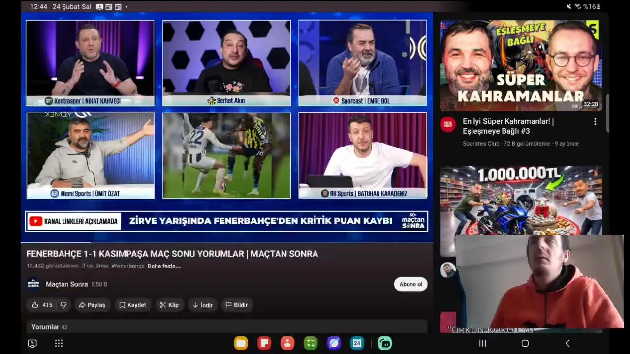
Task: Open the green calculator app in the dock
Action: click(311, 343)
